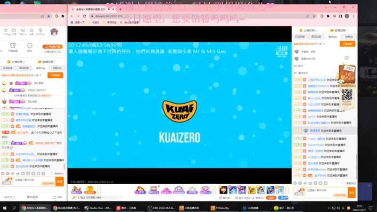Collapse noble list with the grey minus icon
377x212 pixels.
coord(347,58)
